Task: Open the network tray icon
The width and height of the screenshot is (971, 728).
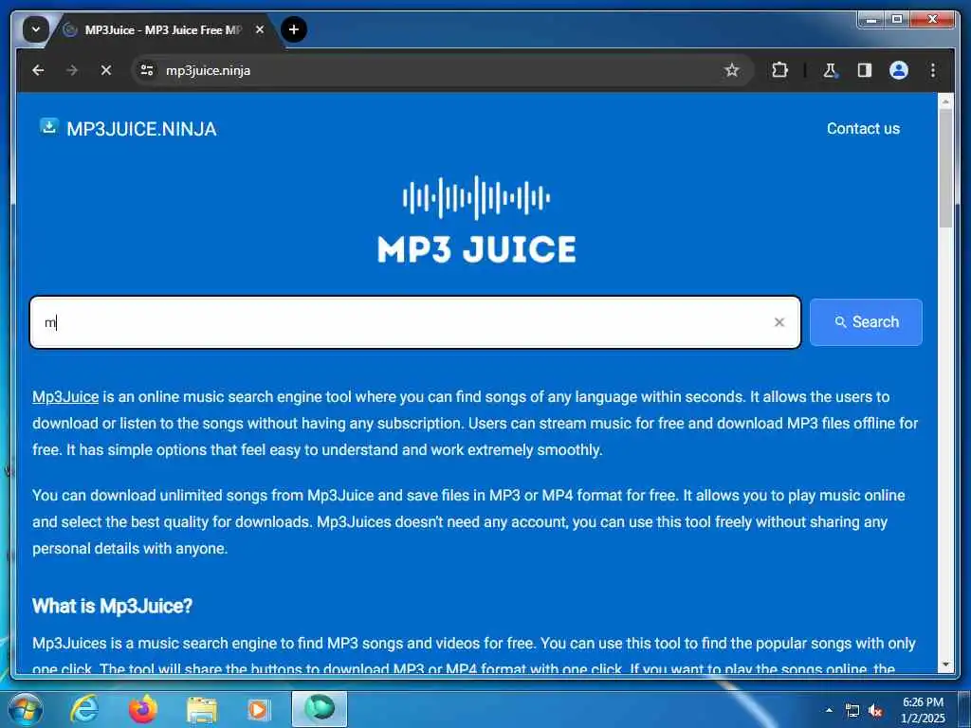Action: [852, 711]
